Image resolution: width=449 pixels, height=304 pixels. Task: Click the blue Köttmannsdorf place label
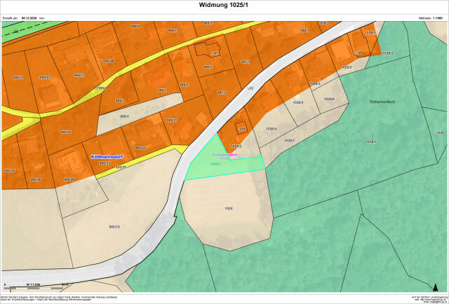(107, 157)
